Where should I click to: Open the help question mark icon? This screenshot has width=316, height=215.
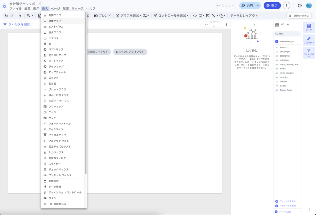click(300, 6)
